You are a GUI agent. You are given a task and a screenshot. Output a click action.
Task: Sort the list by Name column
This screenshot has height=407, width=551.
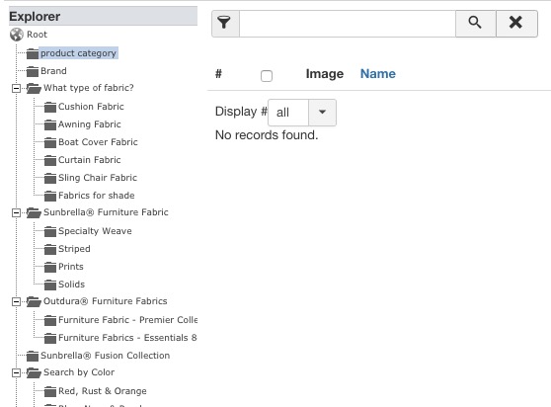click(x=378, y=74)
